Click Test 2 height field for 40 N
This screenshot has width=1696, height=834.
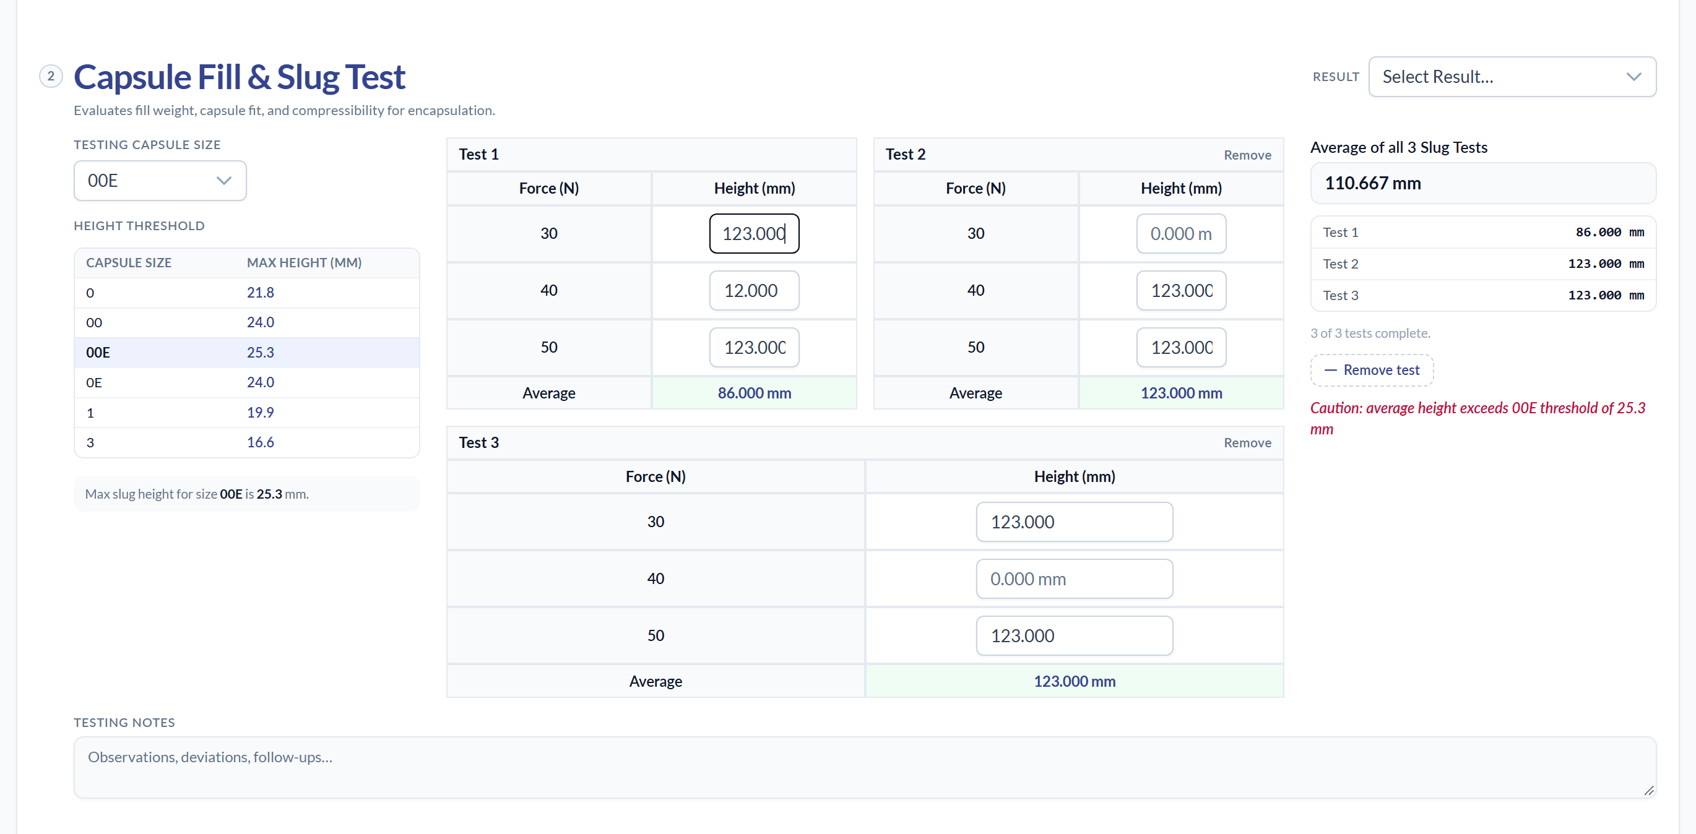pos(1181,290)
